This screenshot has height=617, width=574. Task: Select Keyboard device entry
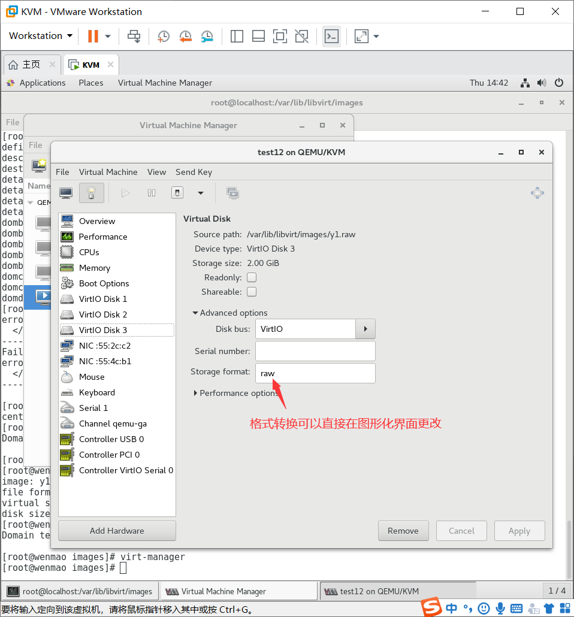(x=117, y=392)
